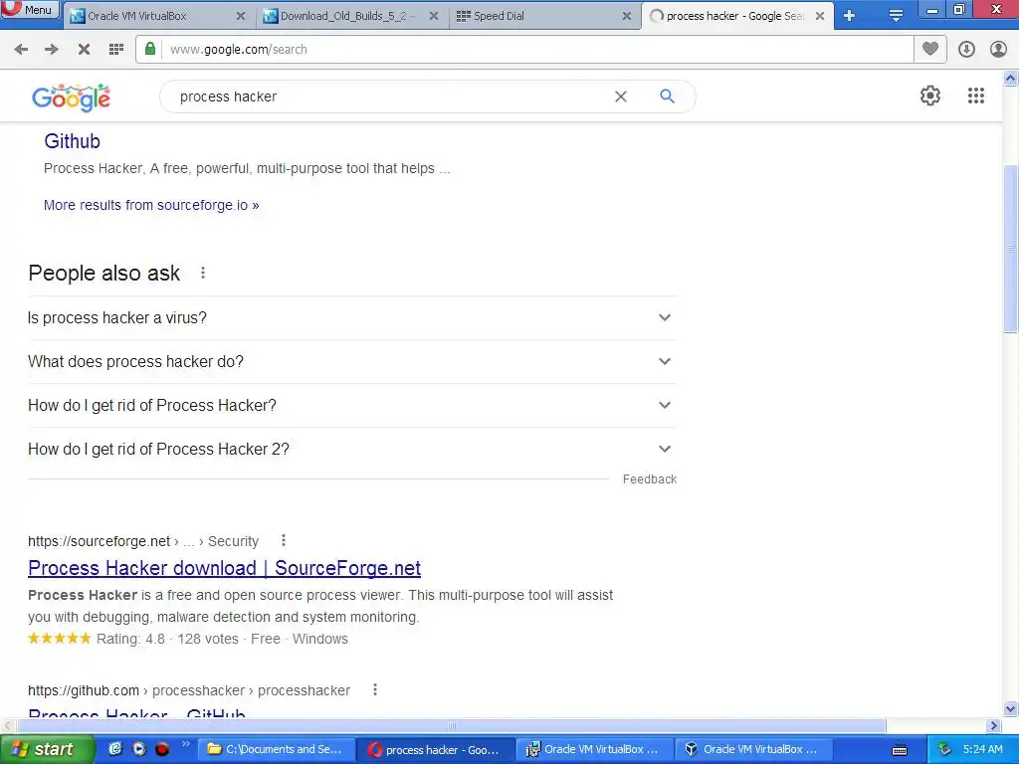Click the horizontal scrollbar thumb
The height and width of the screenshot is (764, 1019).
452,725
